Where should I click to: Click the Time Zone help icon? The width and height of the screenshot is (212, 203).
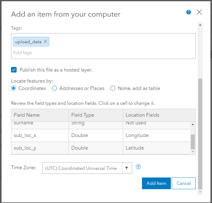pyautogui.click(x=138, y=167)
